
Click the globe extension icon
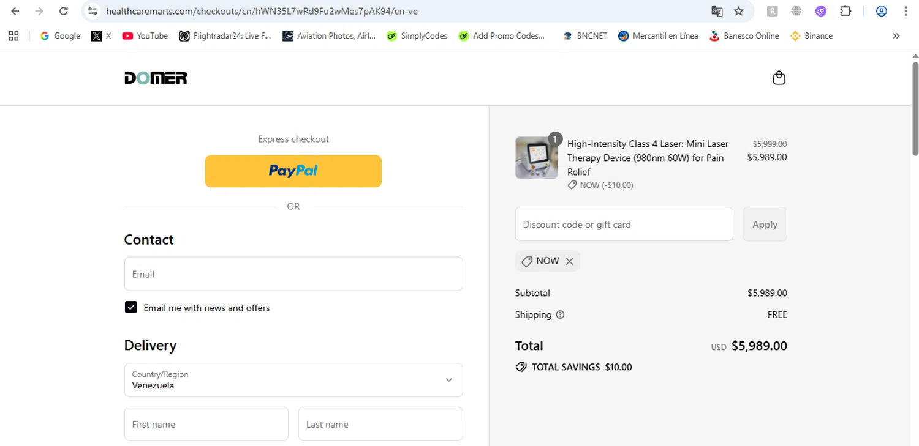point(796,11)
